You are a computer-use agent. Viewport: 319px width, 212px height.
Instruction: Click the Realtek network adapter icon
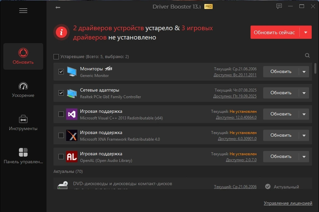pos(72,93)
